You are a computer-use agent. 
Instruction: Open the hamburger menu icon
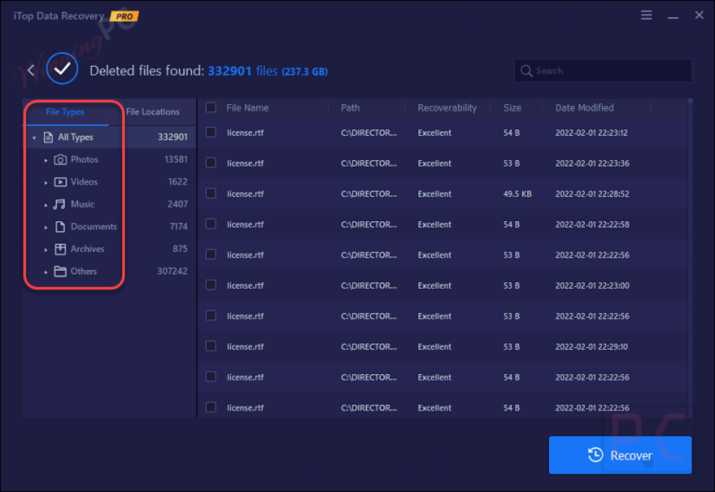point(646,15)
